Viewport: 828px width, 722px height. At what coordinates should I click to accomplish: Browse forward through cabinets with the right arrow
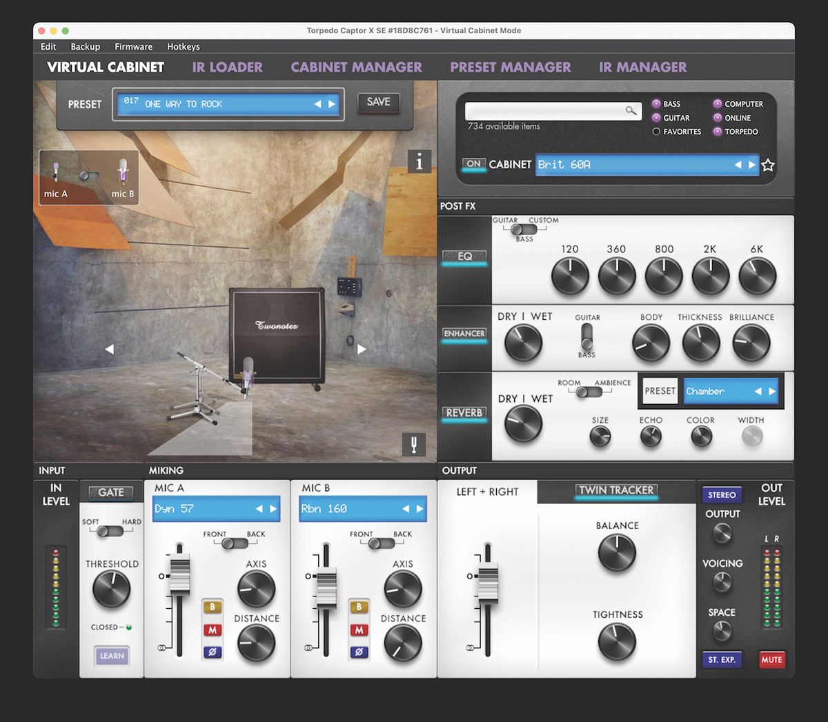pos(752,165)
